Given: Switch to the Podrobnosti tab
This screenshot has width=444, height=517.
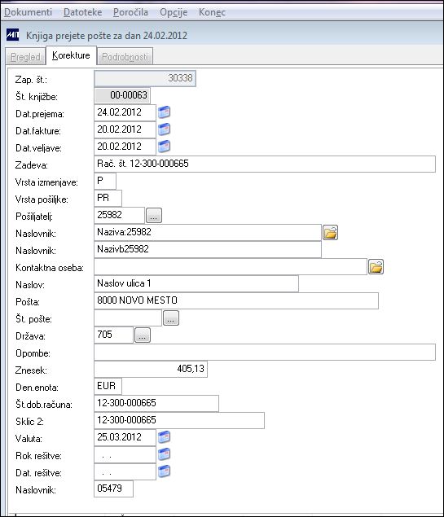Looking at the screenshot, I should [x=125, y=57].
